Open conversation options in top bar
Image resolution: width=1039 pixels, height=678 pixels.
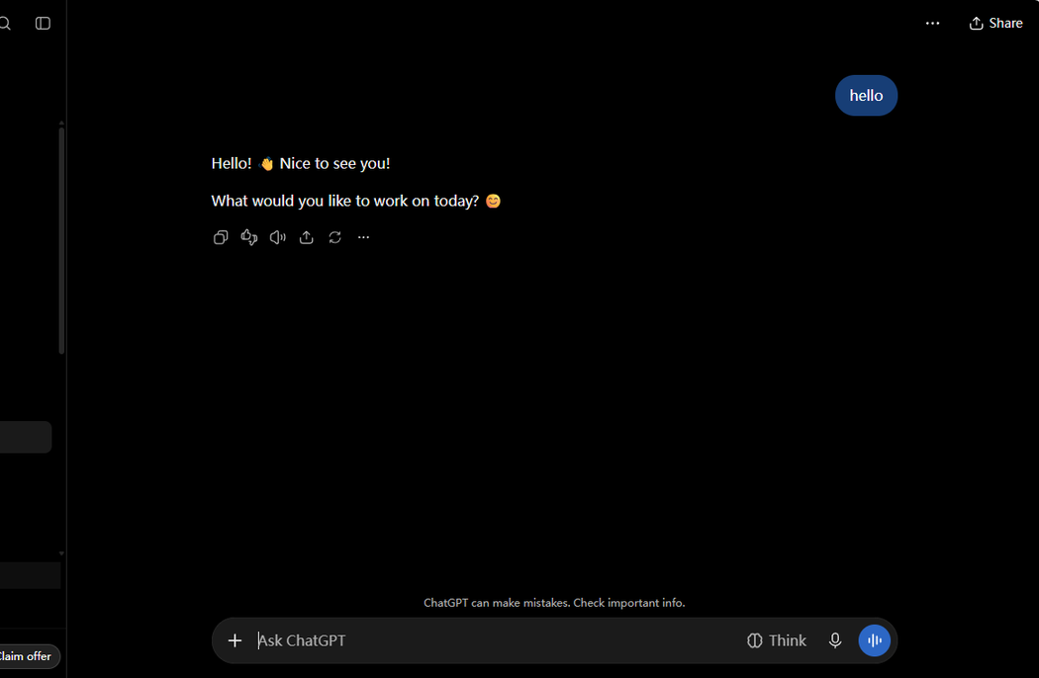point(932,23)
